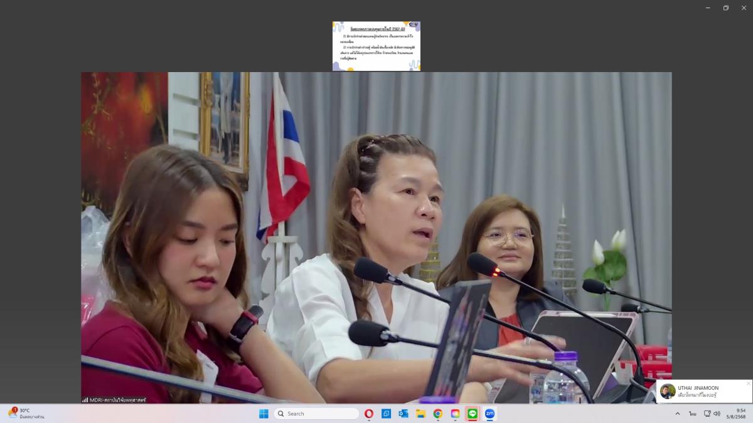Open Google Chrome from taskbar
The width and height of the screenshot is (753, 423).
438,414
